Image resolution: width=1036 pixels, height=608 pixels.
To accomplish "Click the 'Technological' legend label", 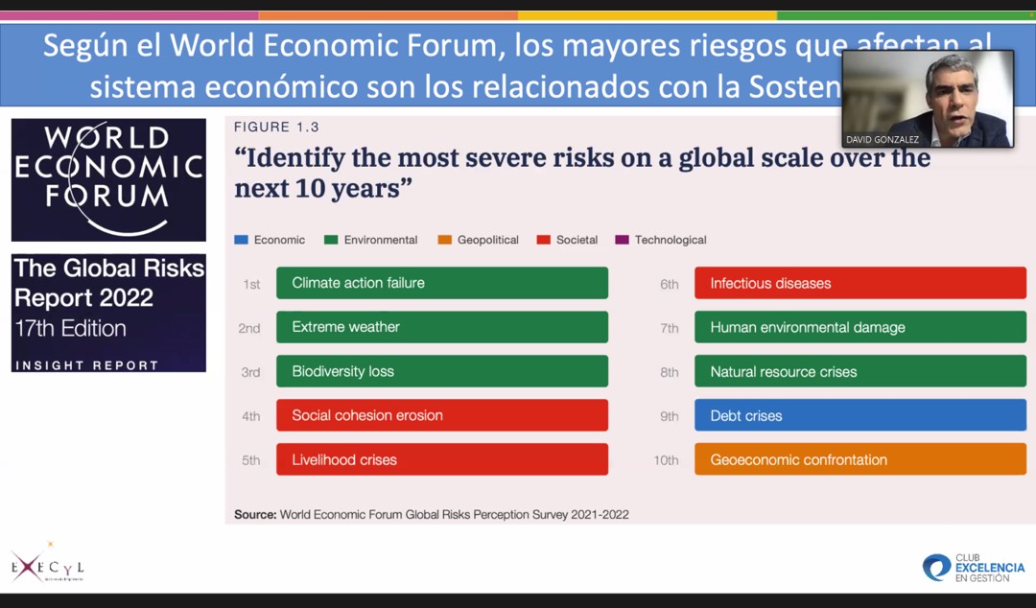I will tap(671, 240).
